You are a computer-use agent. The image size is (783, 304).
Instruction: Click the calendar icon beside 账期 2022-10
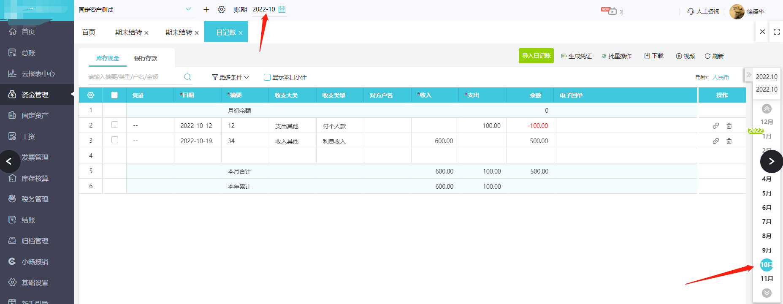point(282,9)
